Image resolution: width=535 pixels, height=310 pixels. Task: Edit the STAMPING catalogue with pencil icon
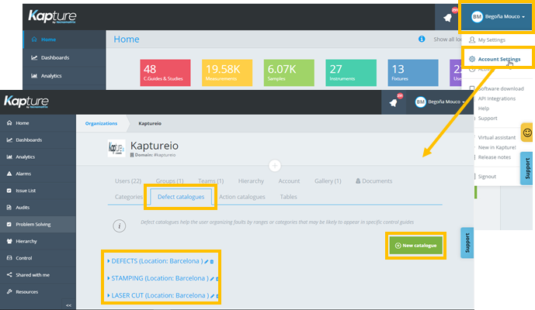[212, 279]
